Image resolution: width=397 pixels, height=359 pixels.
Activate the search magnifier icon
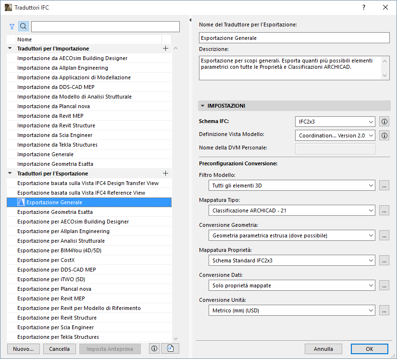(23, 26)
